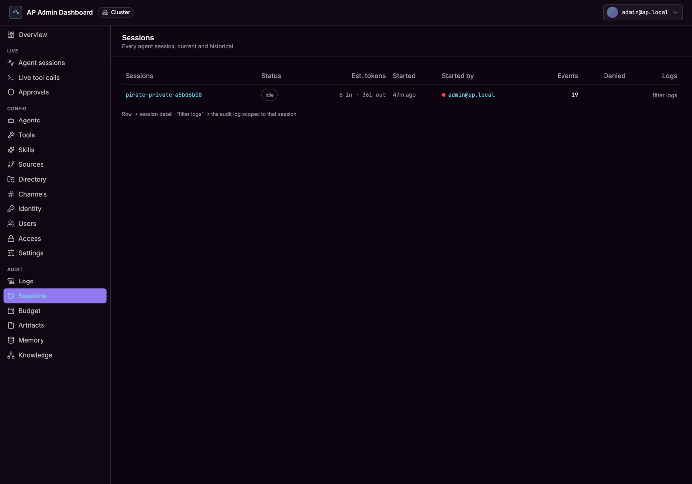Screen dimensions: 692x484
Task: Click the Est. tokens column header
Action: click(x=368, y=76)
